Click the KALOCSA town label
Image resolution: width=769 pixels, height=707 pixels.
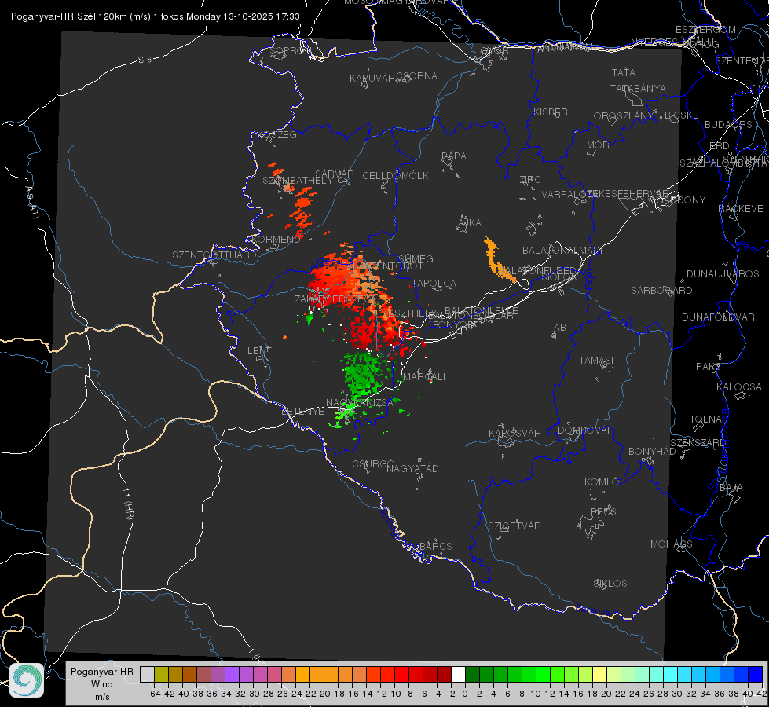click(x=739, y=387)
